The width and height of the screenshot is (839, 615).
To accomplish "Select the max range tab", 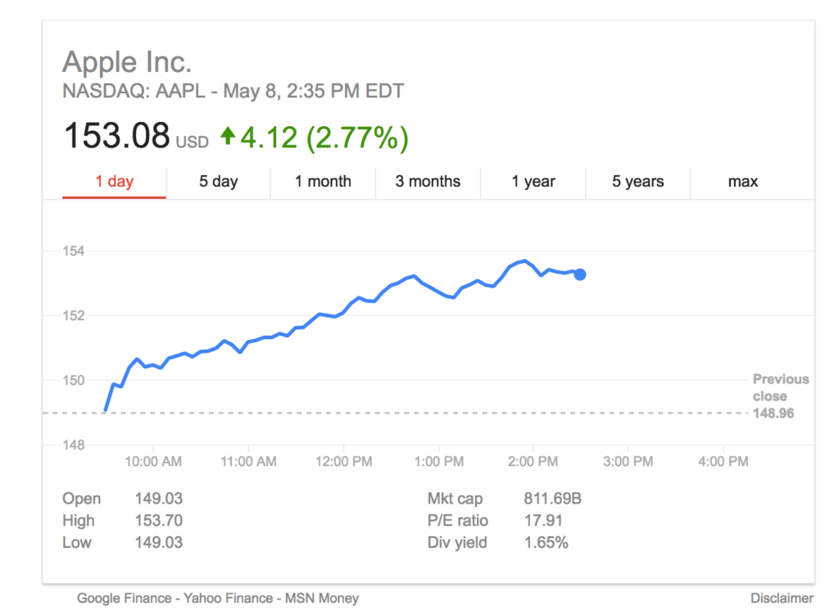I will pos(743,182).
